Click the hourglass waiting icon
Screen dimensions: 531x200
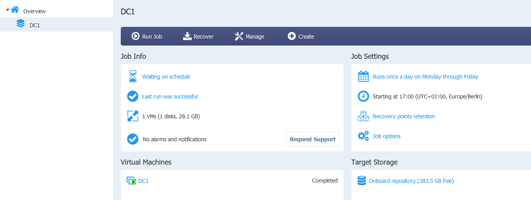coord(133,76)
